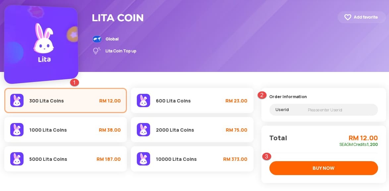The width and height of the screenshot is (389, 191).
Task: Click the rabbit icon on 300 Lita Coins card
Action: [x=17, y=100]
